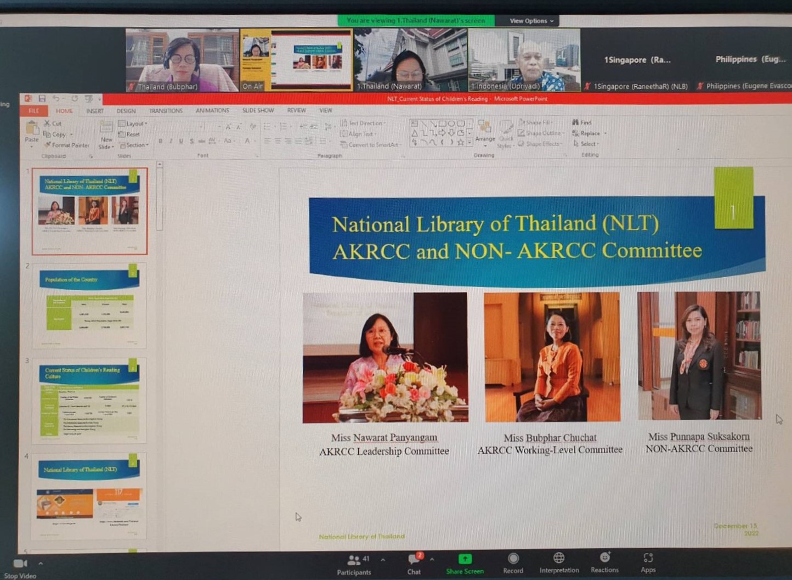This screenshot has width=792, height=580.
Task: Select star shape in shapes gallery
Action: (x=461, y=143)
